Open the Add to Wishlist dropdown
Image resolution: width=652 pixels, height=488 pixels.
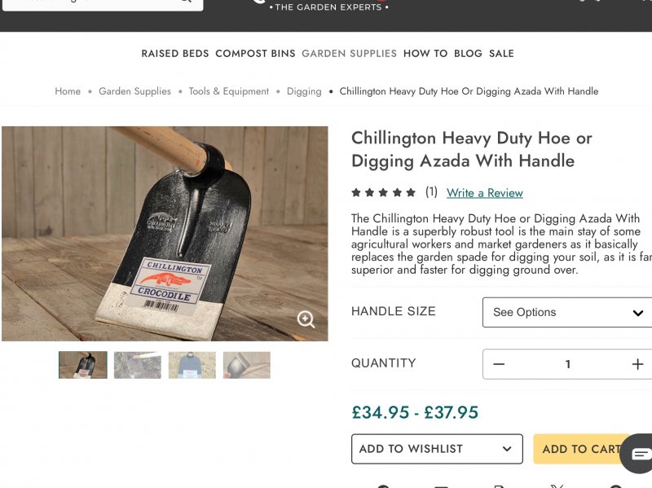coord(437,449)
